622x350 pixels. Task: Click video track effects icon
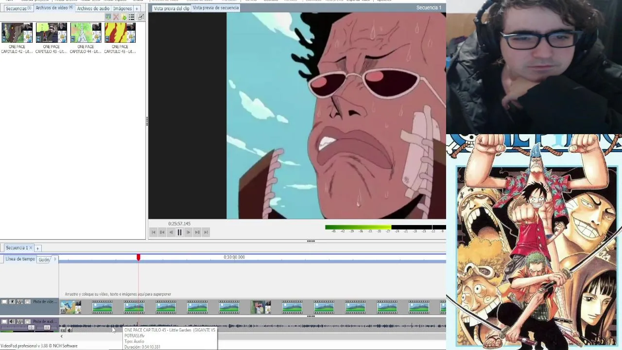[20, 302]
